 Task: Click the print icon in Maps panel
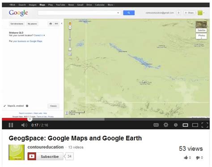tap(51, 24)
